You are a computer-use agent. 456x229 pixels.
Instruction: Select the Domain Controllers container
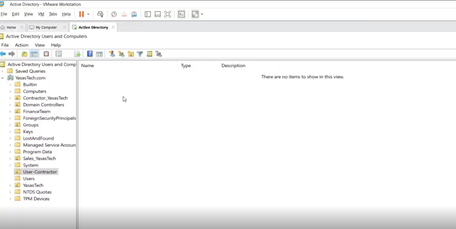[x=43, y=105]
